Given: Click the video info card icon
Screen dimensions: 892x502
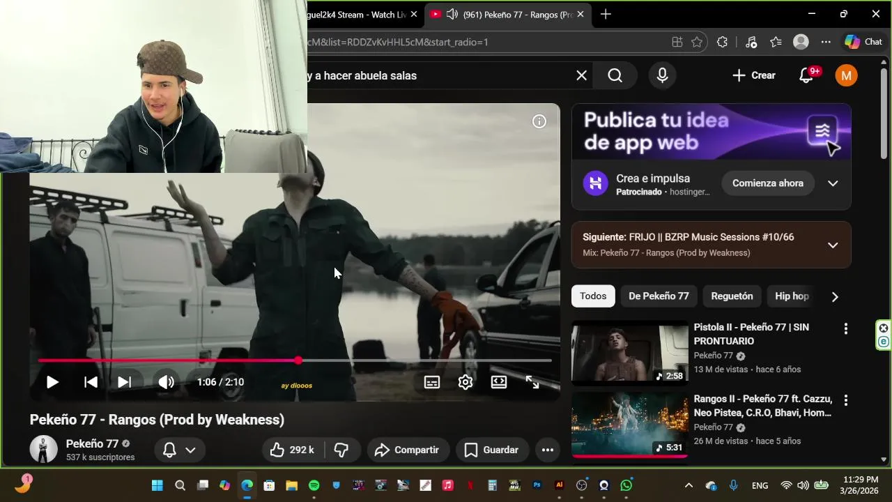Looking at the screenshot, I should (x=539, y=121).
